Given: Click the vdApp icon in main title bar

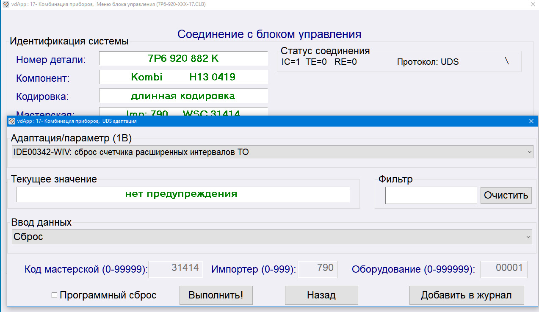Looking at the screenshot, I should point(6,4).
